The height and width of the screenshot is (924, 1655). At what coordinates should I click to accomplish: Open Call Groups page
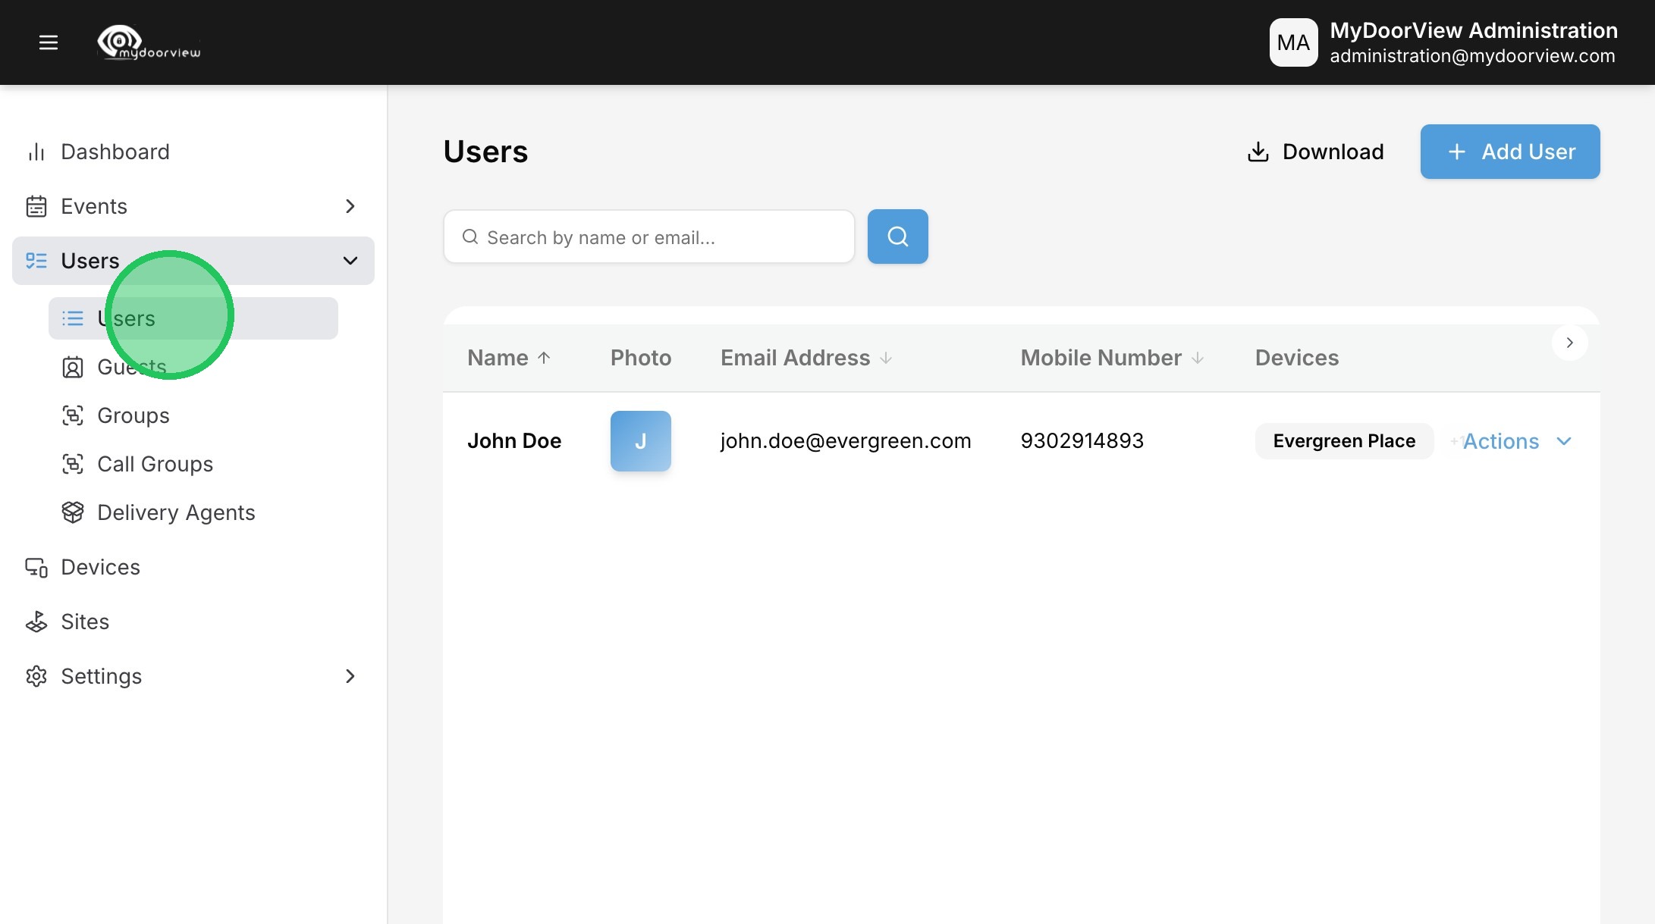coord(155,464)
